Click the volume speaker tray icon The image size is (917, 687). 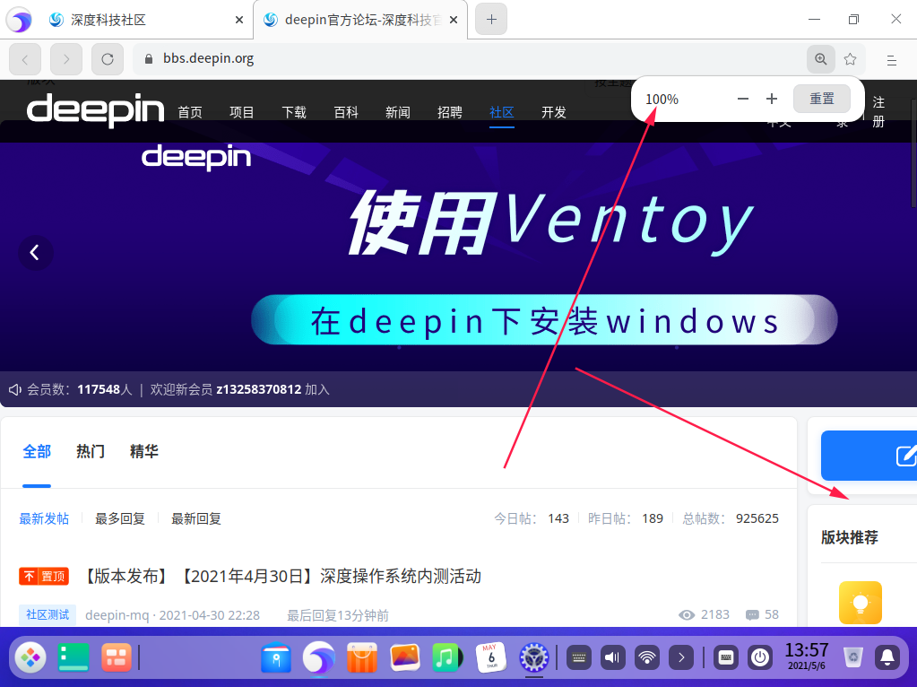tap(613, 657)
